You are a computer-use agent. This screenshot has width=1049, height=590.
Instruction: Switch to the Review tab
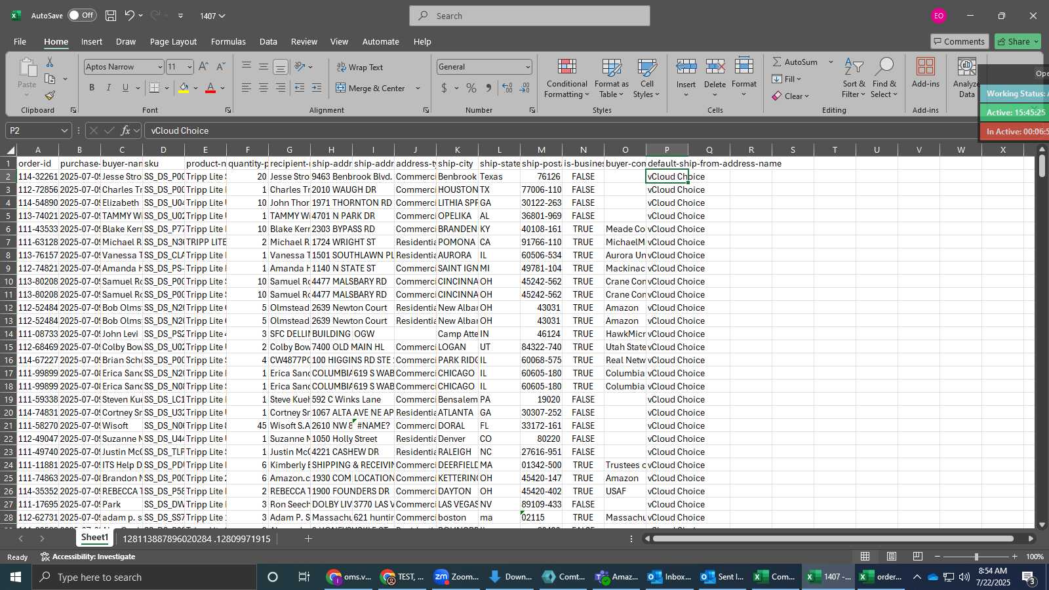(304, 41)
